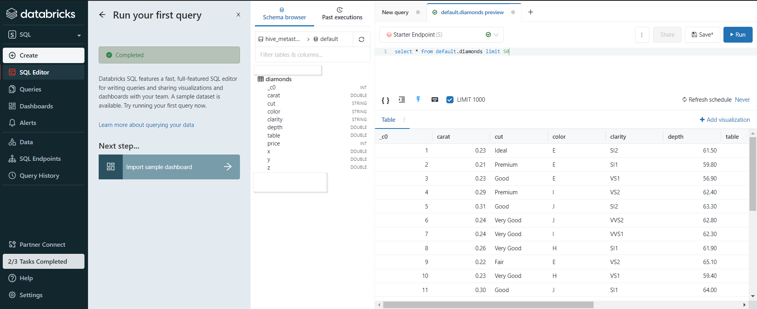This screenshot has width=757, height=309.
Task: Select the Table results tab
Action: click(x=388, y=120)
